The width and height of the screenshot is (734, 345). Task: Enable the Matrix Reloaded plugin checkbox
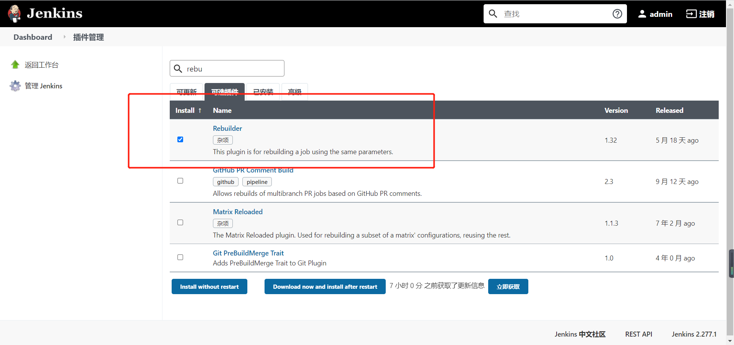point(180,222)
